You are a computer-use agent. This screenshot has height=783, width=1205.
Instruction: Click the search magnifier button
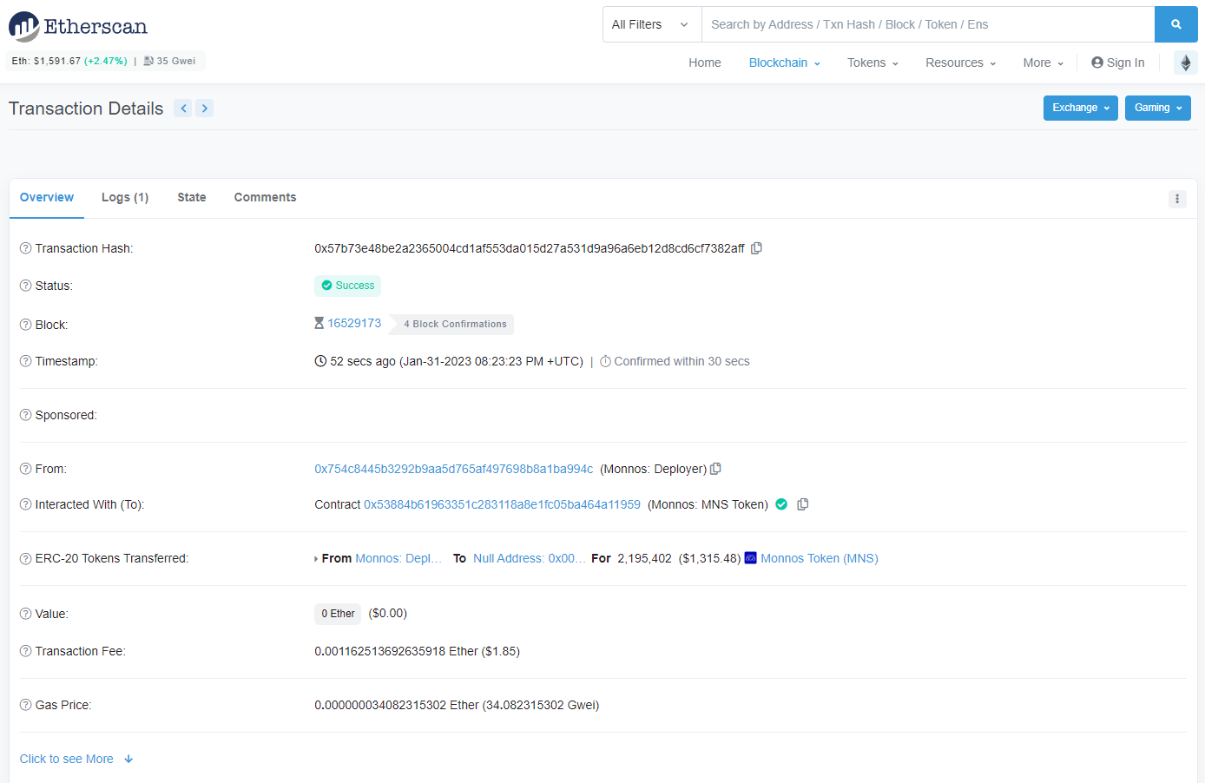coord(1176,24)
